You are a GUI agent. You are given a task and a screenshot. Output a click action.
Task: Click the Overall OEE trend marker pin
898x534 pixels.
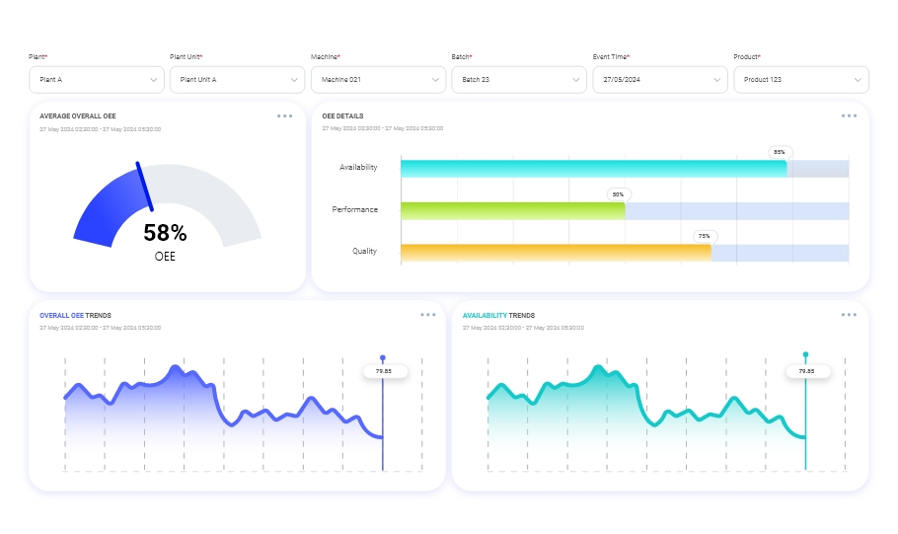[x=383, y=358]
